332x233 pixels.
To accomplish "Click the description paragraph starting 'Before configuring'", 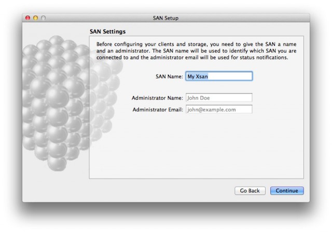I will [196, 51].
